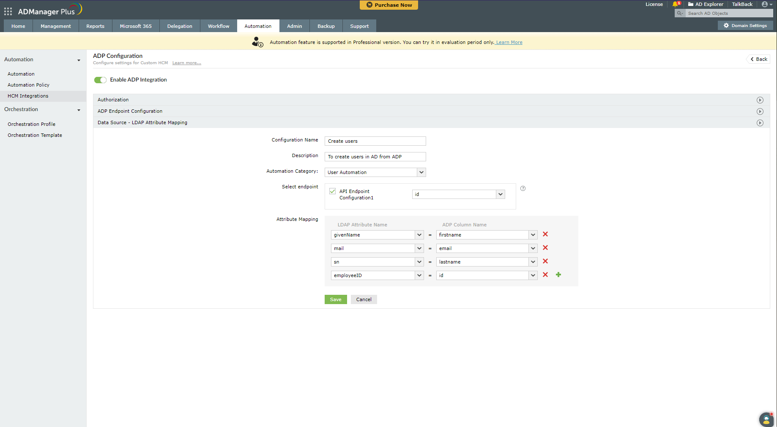This screenshot has width=777, height=427.
Task: Click the Cancel button
Action: pyautogui.click(x=364, y=299)
